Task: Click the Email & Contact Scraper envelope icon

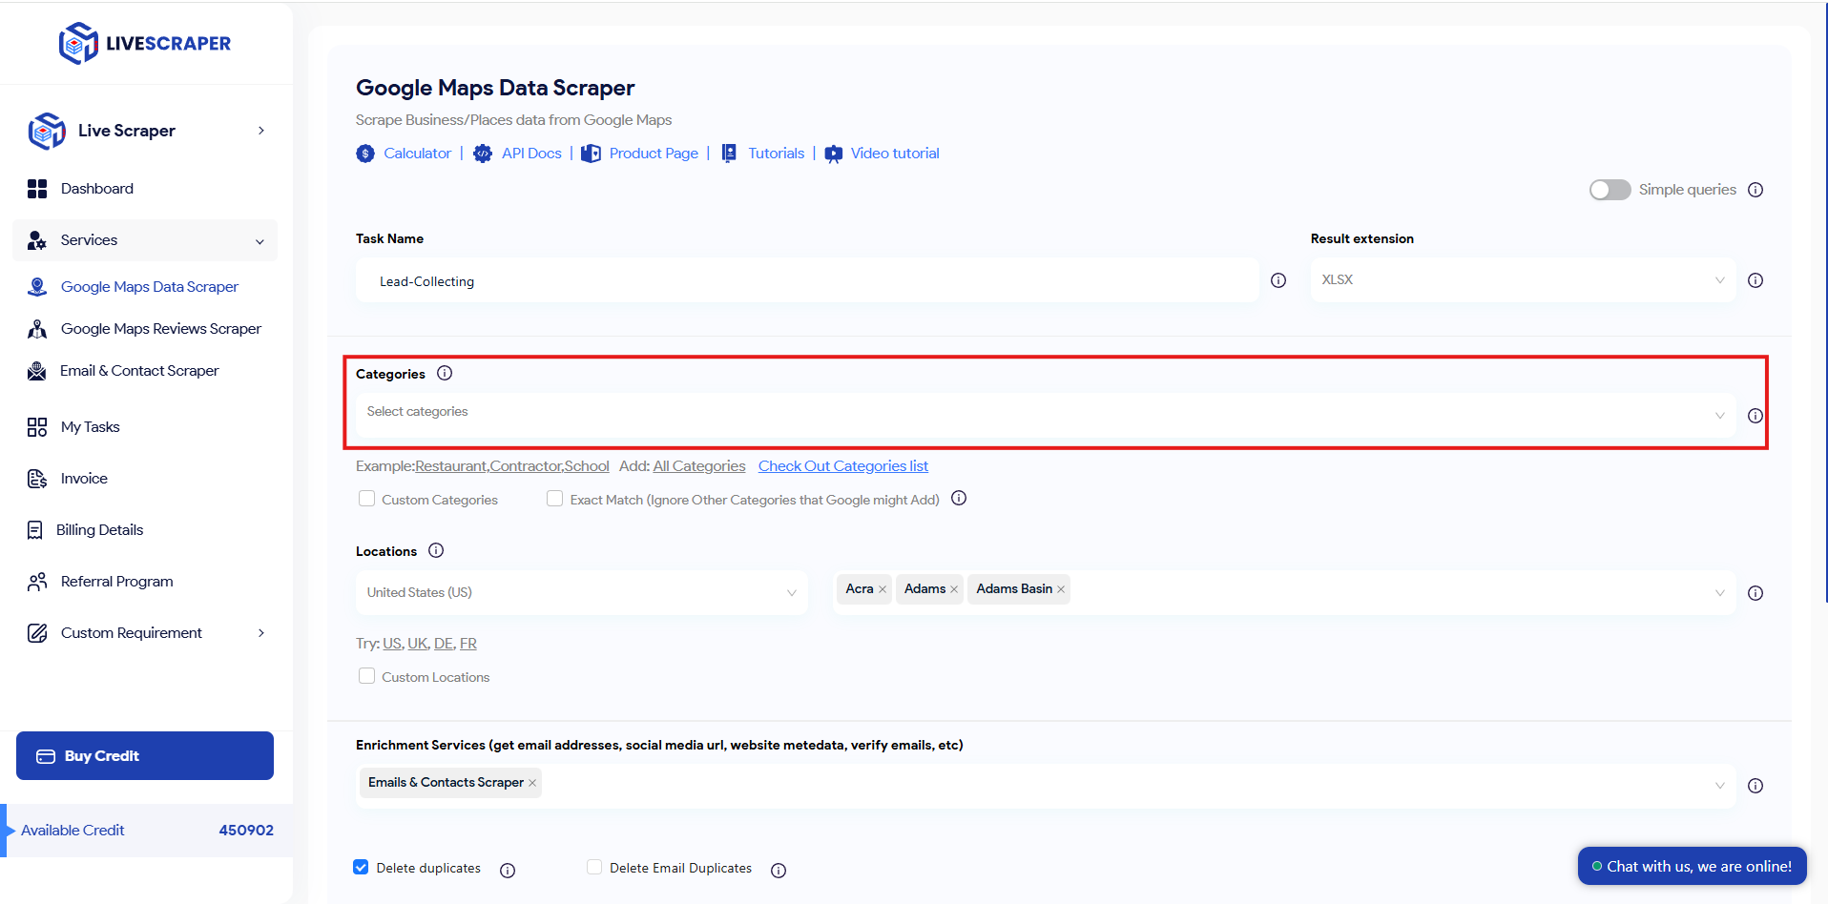Action: click(37, 371)
